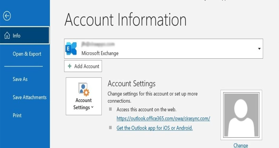This screenshot has width=279, height=148.
Task: Click the home icon beside Info
Action: 7,35
